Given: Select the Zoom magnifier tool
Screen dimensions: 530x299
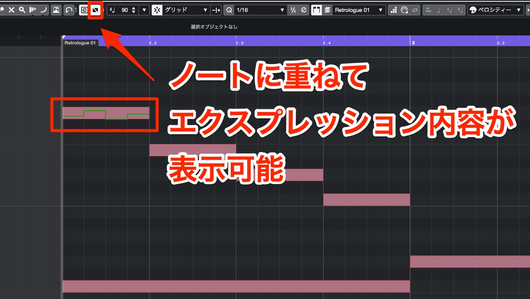Looking at the screenshot, I should pos(22,10).
